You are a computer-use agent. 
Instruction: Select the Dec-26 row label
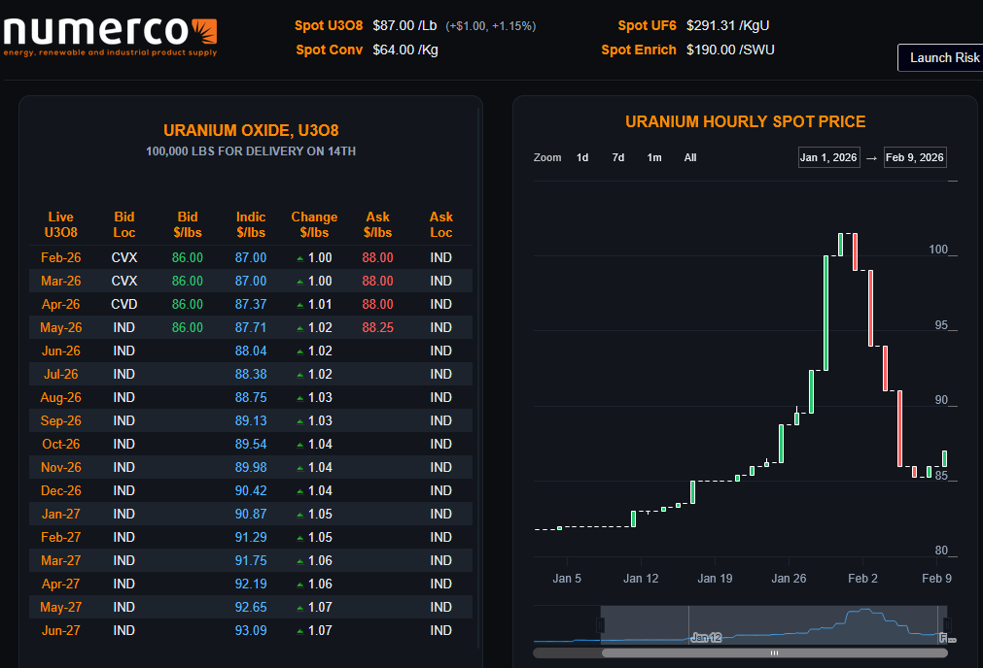pyautogui.click(x=61, y=491)
